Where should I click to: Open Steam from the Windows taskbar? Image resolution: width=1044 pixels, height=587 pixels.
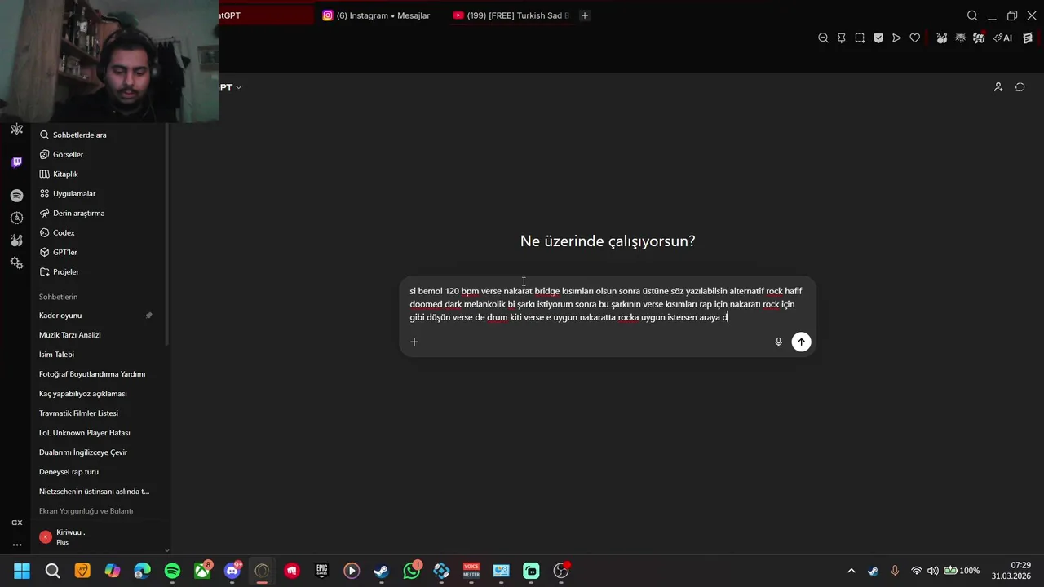click(x=382, y=571)
